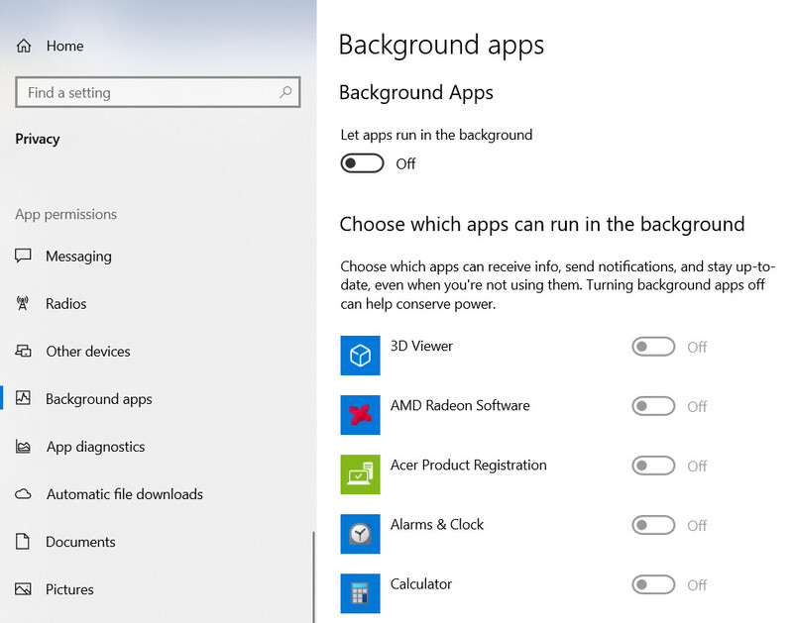The width and height of the screenshot is (793, 623).
Task: Click the Home house icon
Action: (x=24, y=46)
